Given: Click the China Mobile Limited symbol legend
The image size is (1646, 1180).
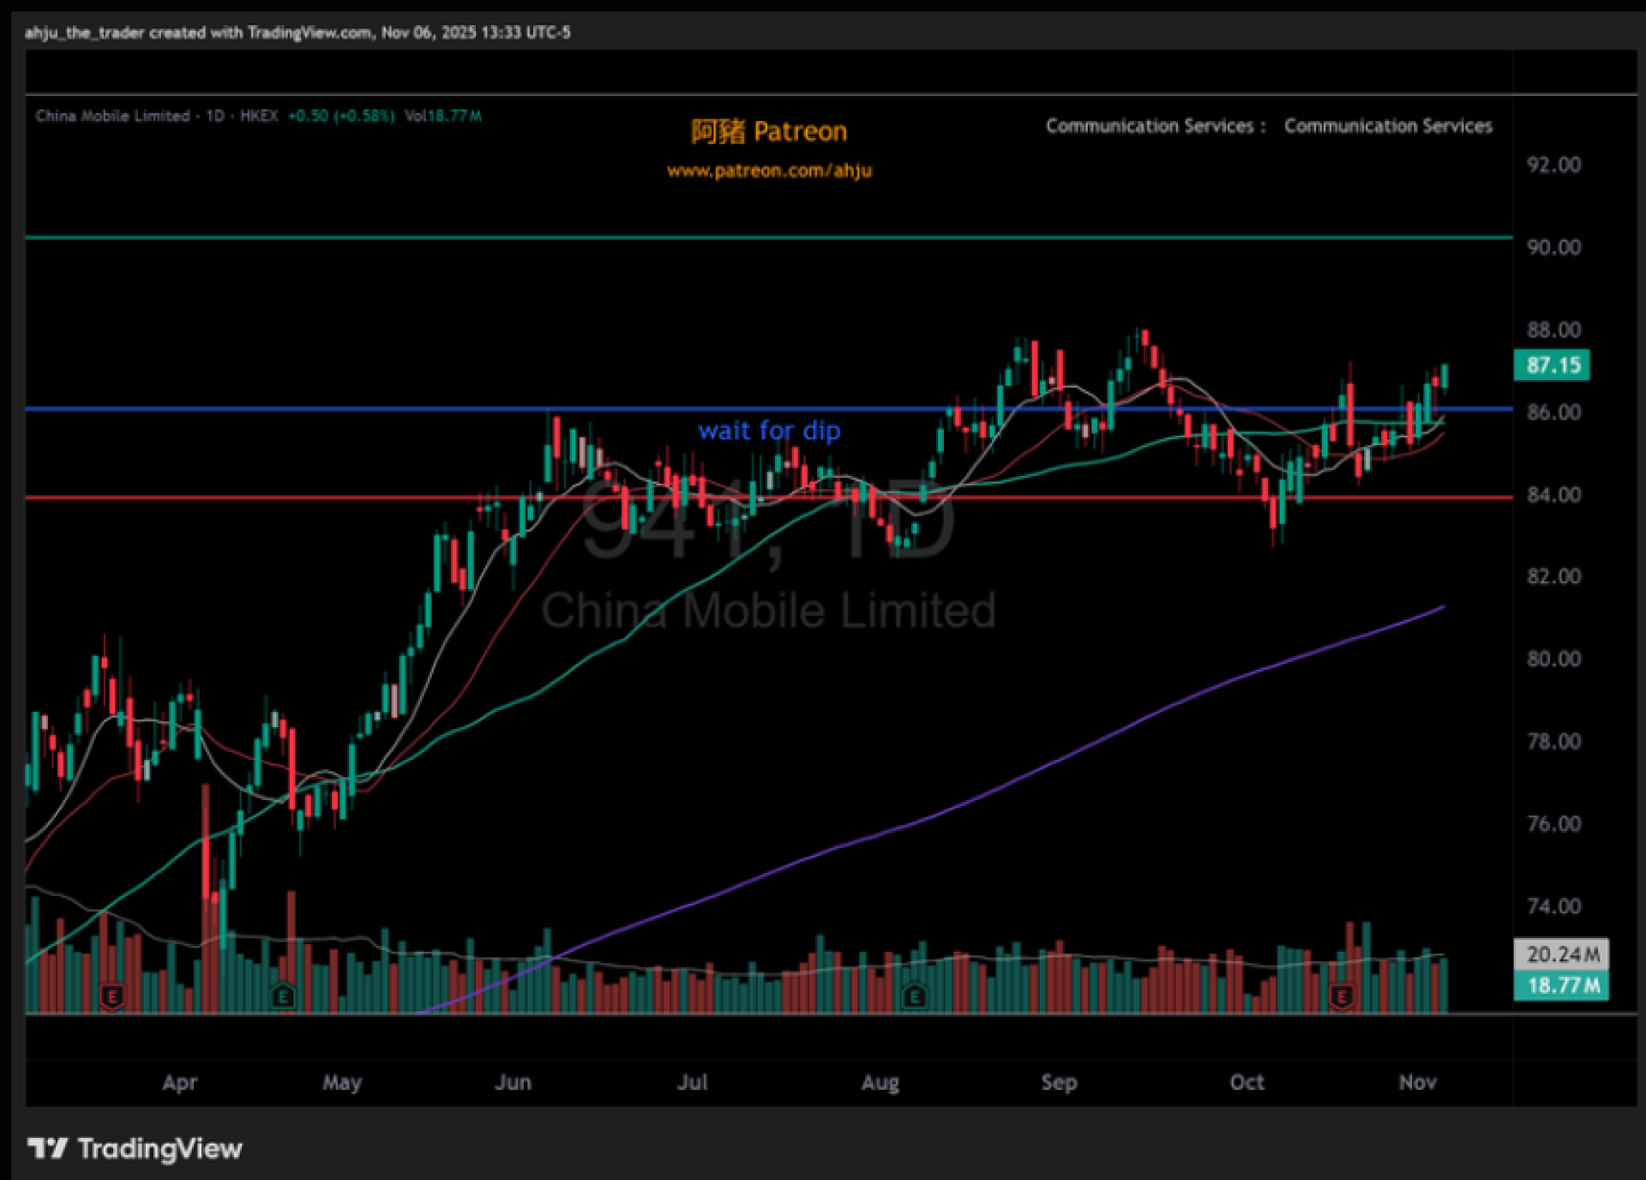Looking at the screenshot, I should tap(112, 116).
